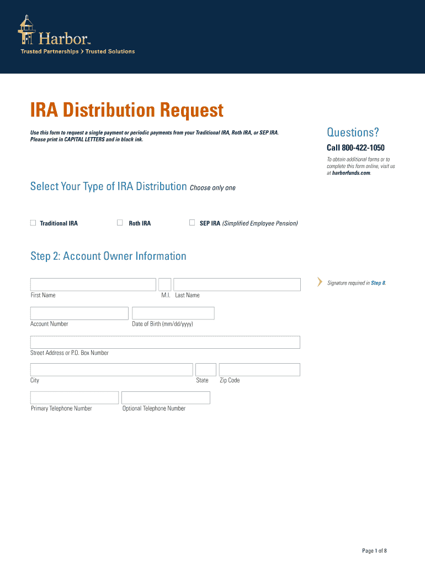Click the Harbor lighthouse logo icon
Image resolution: width=425 pixels, height=566 pixels.
(26, 31)
